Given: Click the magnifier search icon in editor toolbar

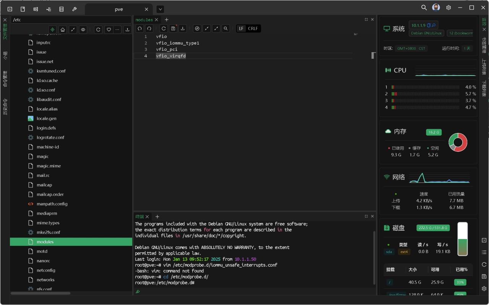Looking at the screenshot, I should pos(226,29).
